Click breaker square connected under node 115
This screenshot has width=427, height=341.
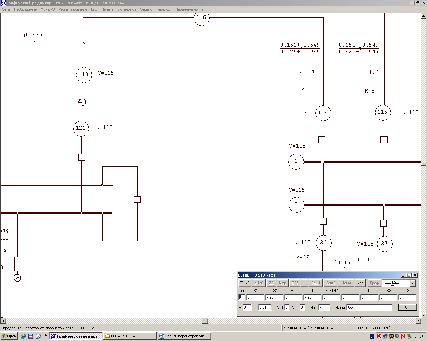pyautogui.click(x=384, y=140)
